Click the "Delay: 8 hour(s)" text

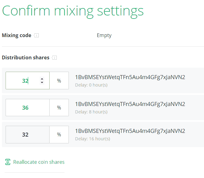tap(91, 112)
